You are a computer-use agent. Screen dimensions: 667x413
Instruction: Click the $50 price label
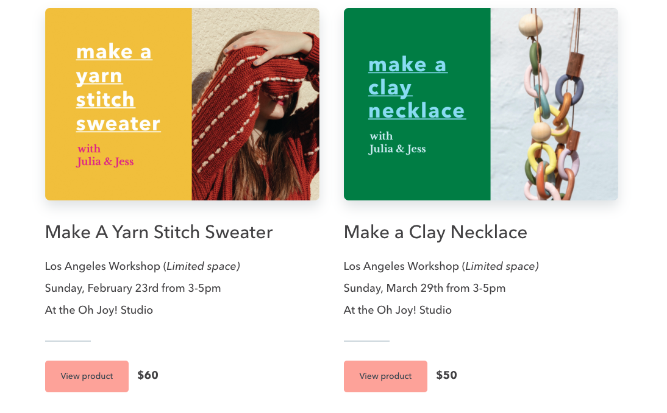pyautogui.click(x=446, y=375)
